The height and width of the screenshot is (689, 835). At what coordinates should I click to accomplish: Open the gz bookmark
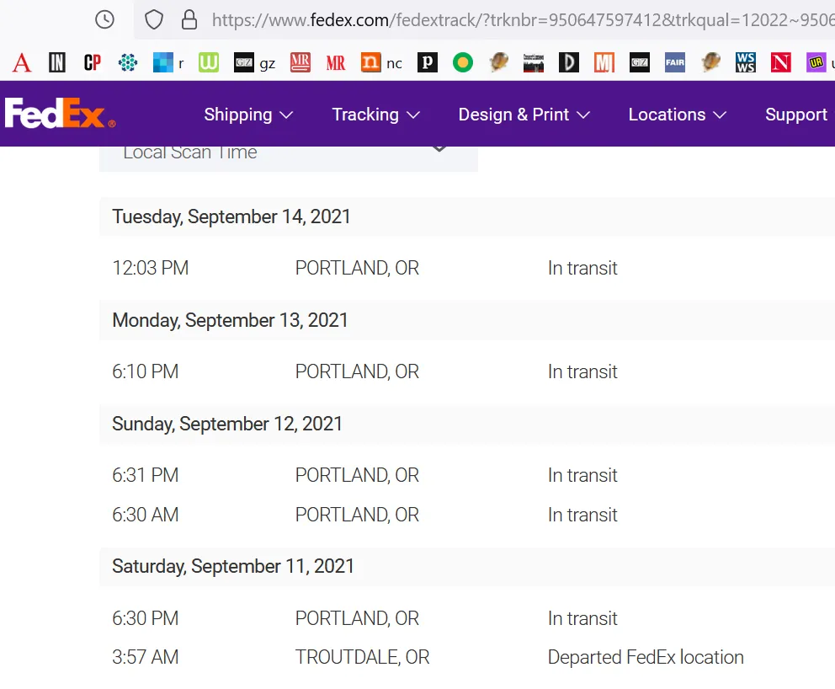[255, 62]
